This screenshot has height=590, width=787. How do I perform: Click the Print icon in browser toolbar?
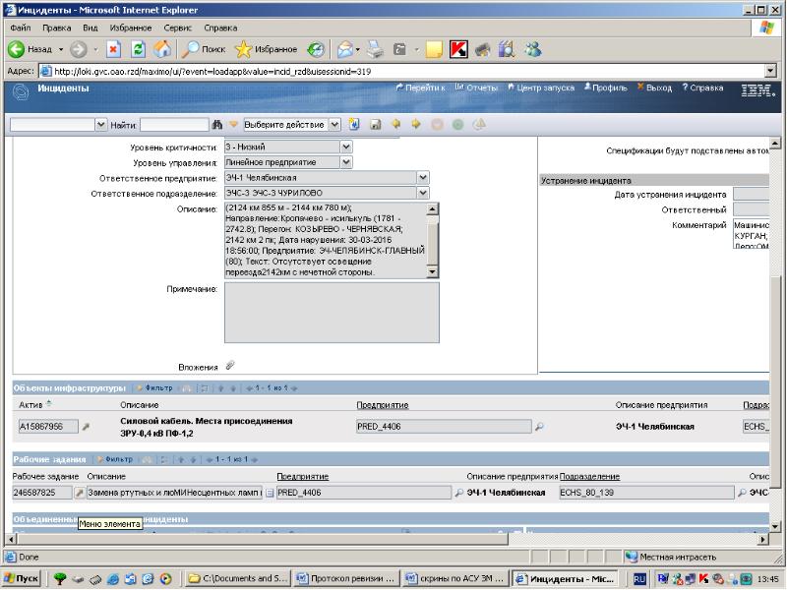tap(375, 49)
